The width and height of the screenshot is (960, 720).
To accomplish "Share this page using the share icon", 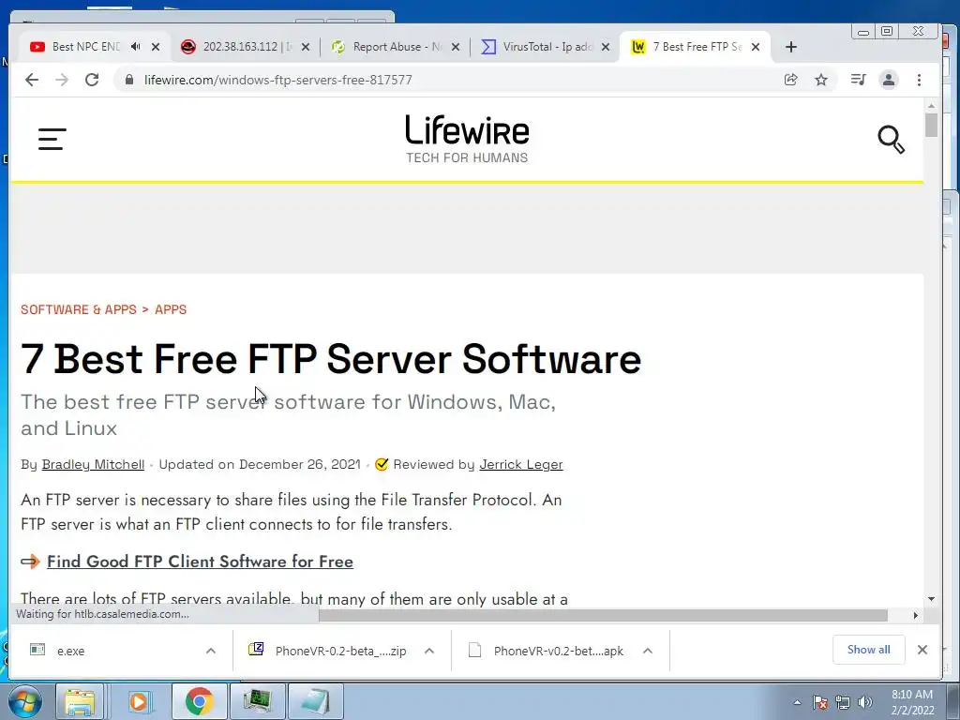I will (x=790, y=80).
